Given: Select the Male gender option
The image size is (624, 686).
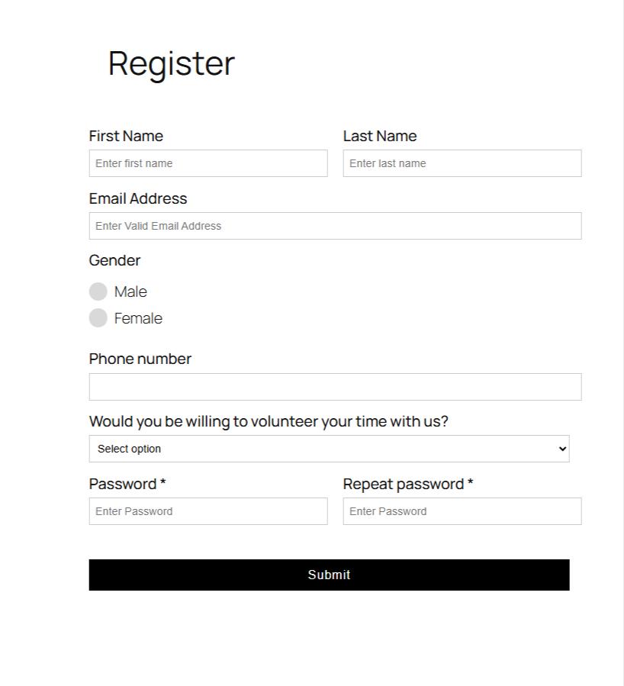Looking at the screenshot, I should [x=98, y=291].
